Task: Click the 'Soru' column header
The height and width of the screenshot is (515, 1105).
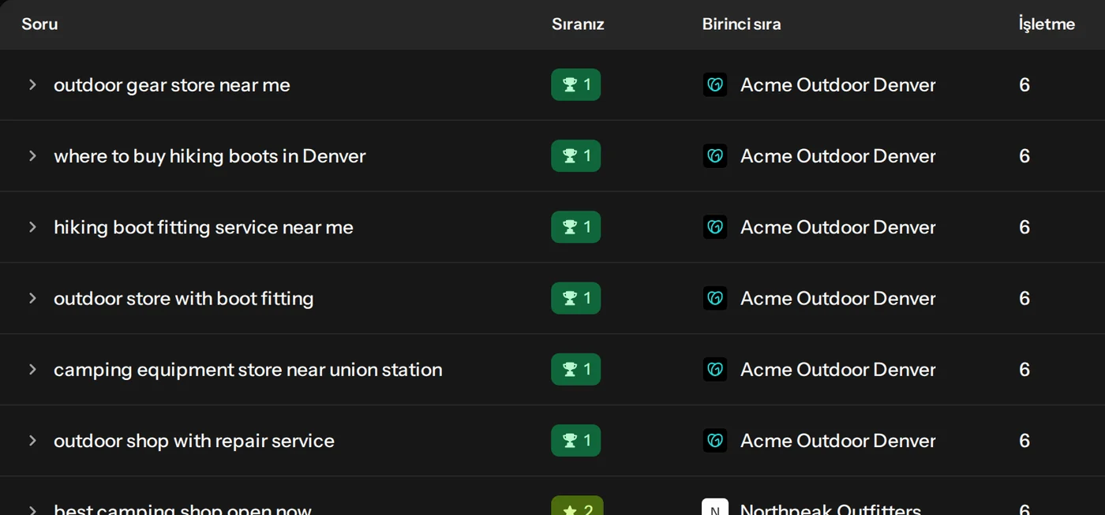Action: (x=39, y=24)
